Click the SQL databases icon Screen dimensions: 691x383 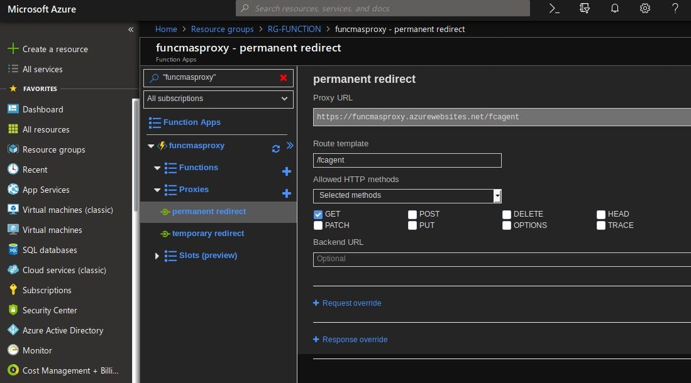coord(13,250)
